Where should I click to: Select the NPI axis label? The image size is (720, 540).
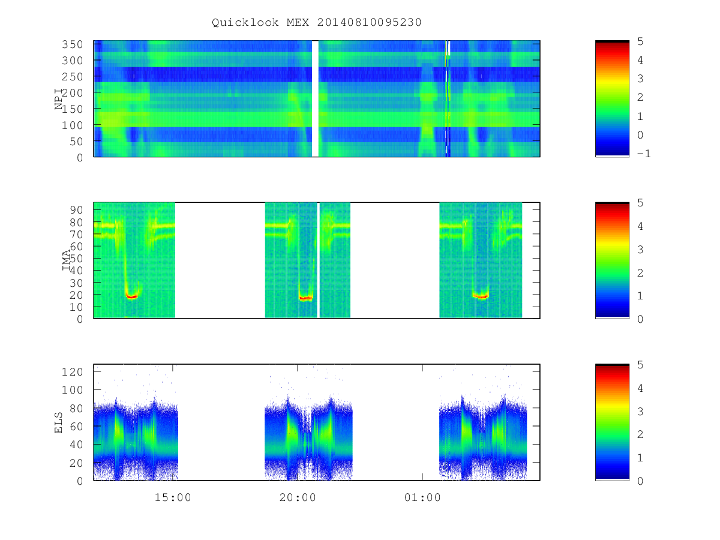point(59,99)
